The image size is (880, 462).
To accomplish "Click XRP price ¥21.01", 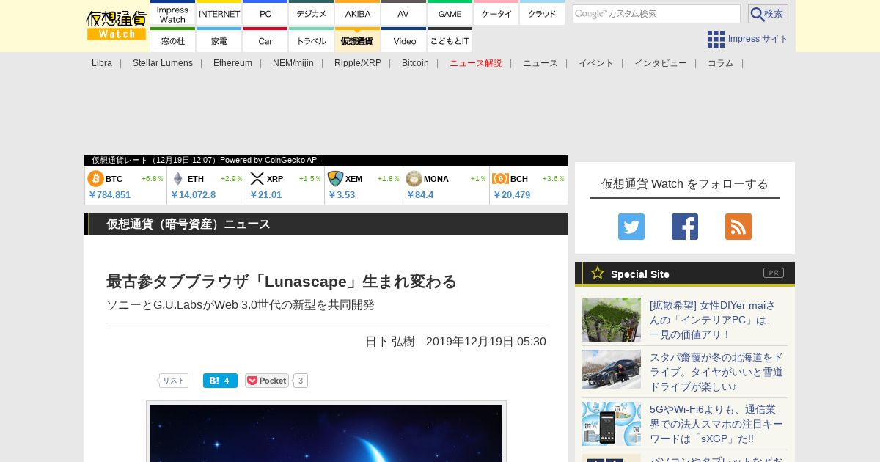I will (x=265, y=195).
